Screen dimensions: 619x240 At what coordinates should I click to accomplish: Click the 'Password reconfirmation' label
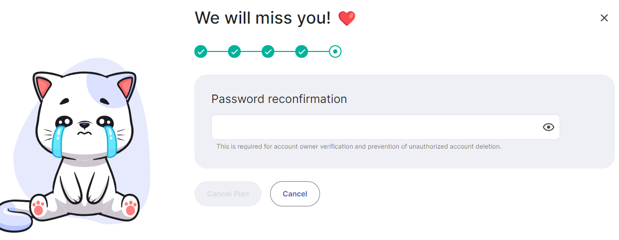279,99
